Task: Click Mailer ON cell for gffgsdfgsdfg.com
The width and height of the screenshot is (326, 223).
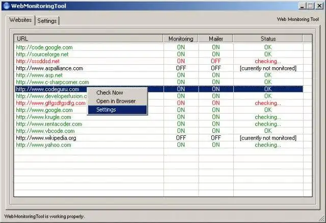Action: (216, 103)
